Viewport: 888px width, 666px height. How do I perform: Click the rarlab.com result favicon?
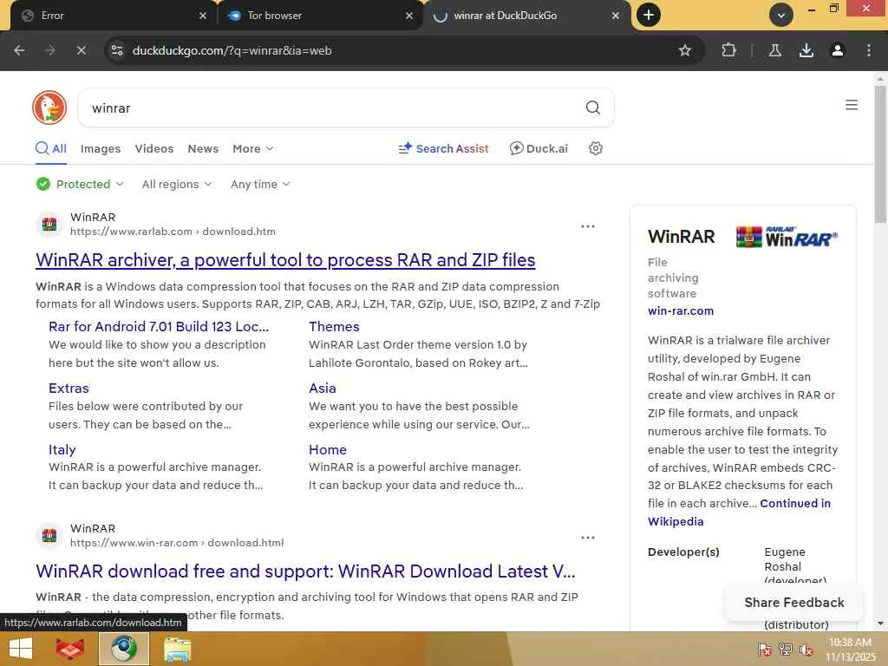coord(49,225)
